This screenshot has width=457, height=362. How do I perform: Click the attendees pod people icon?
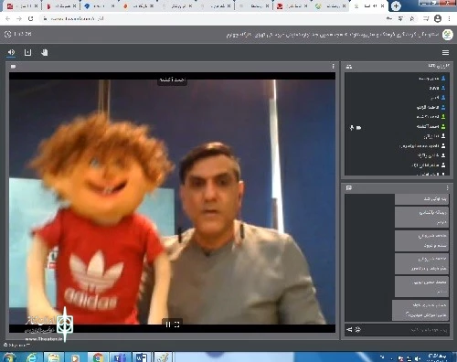click(349, 67)
